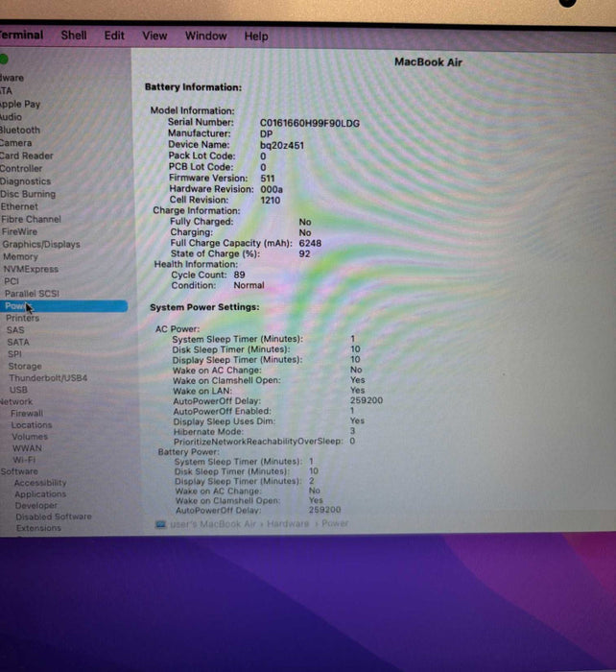Click Firmware Version value 511
Viewport: 616px width, 672px height.
268,179
